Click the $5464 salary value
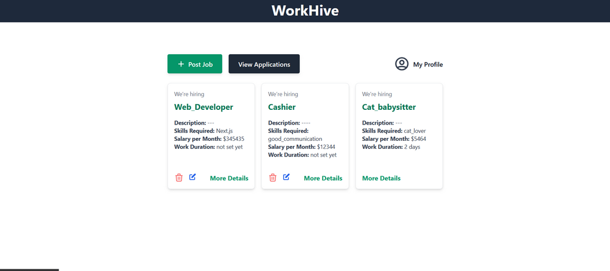610x271 pixels. [x=419, y=139]
